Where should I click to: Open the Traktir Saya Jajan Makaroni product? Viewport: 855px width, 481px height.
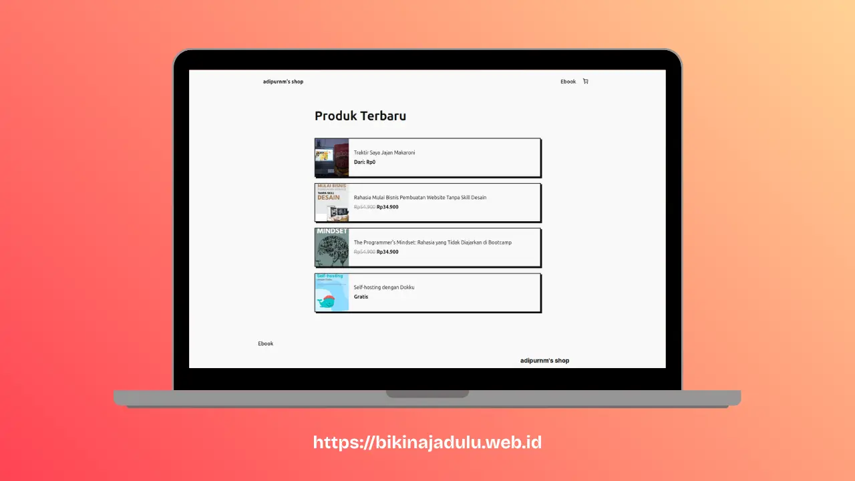[x=427, y=158]
